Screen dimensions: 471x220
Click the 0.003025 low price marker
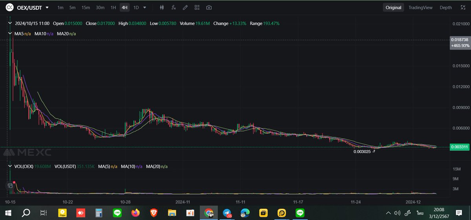pyautogui.click(x=362, y=151)
